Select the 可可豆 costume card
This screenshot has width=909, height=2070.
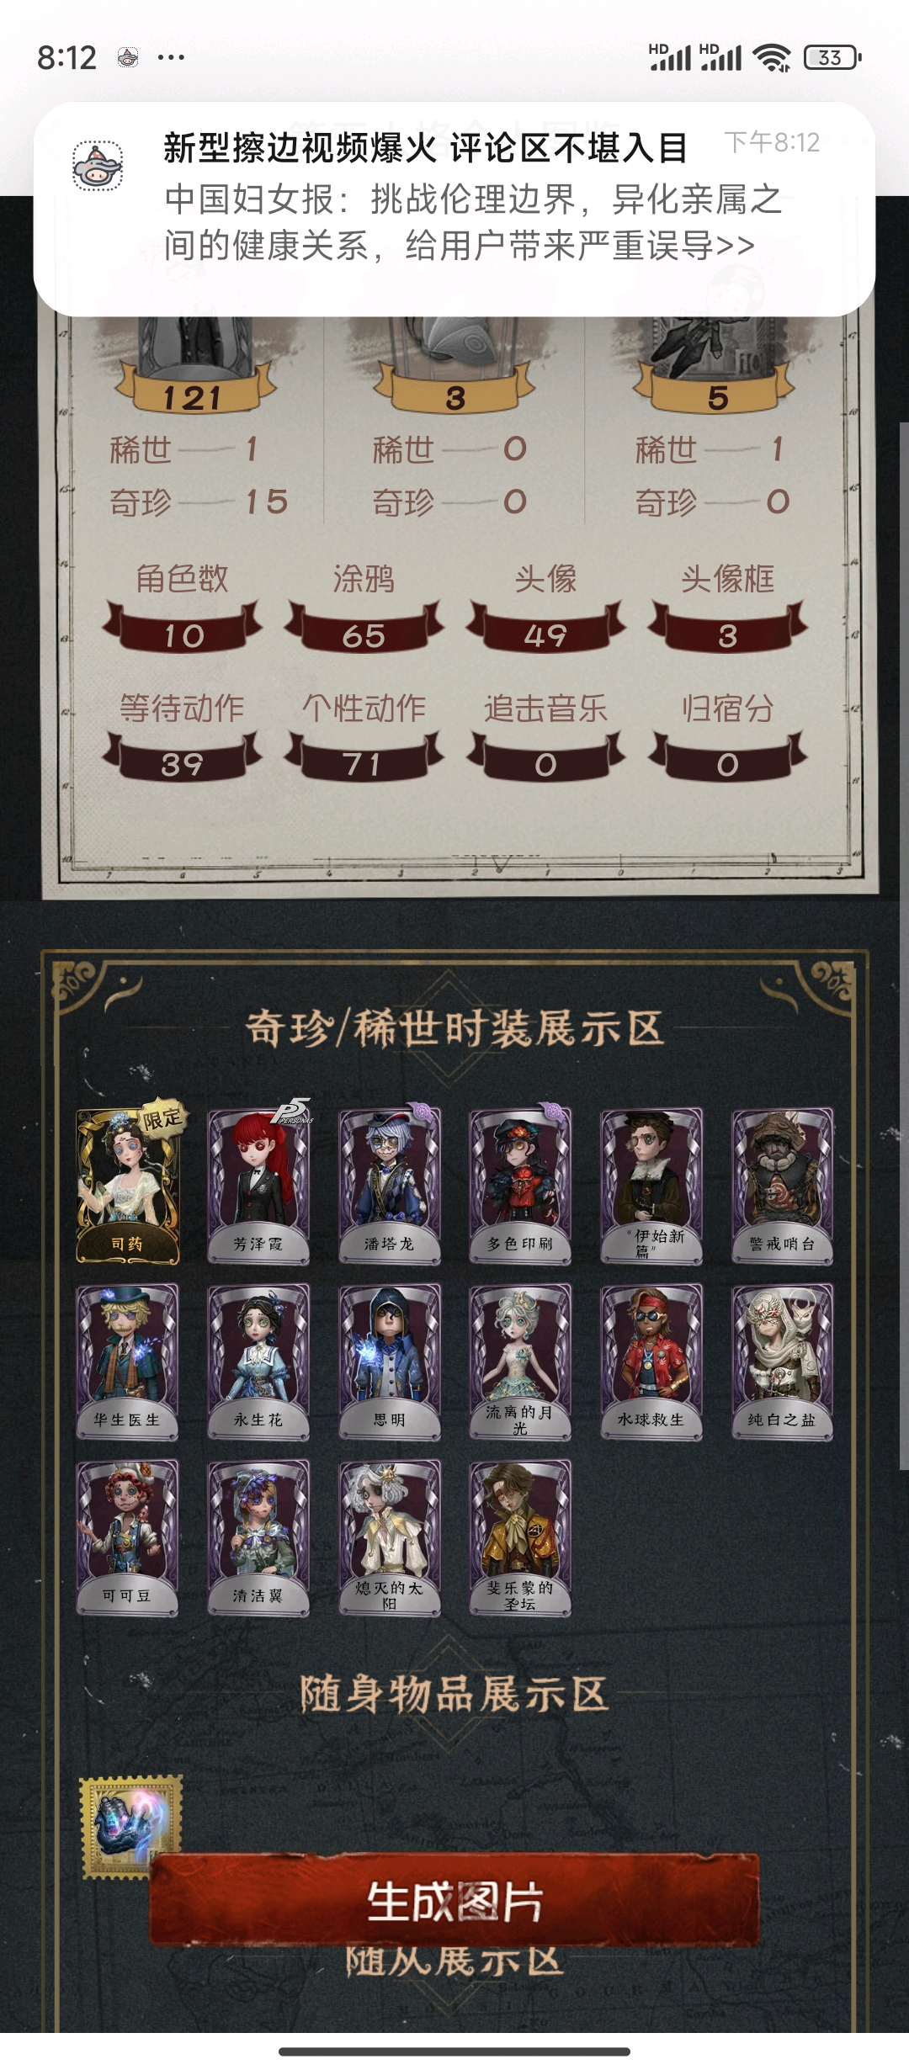[x=127, y=1538]
